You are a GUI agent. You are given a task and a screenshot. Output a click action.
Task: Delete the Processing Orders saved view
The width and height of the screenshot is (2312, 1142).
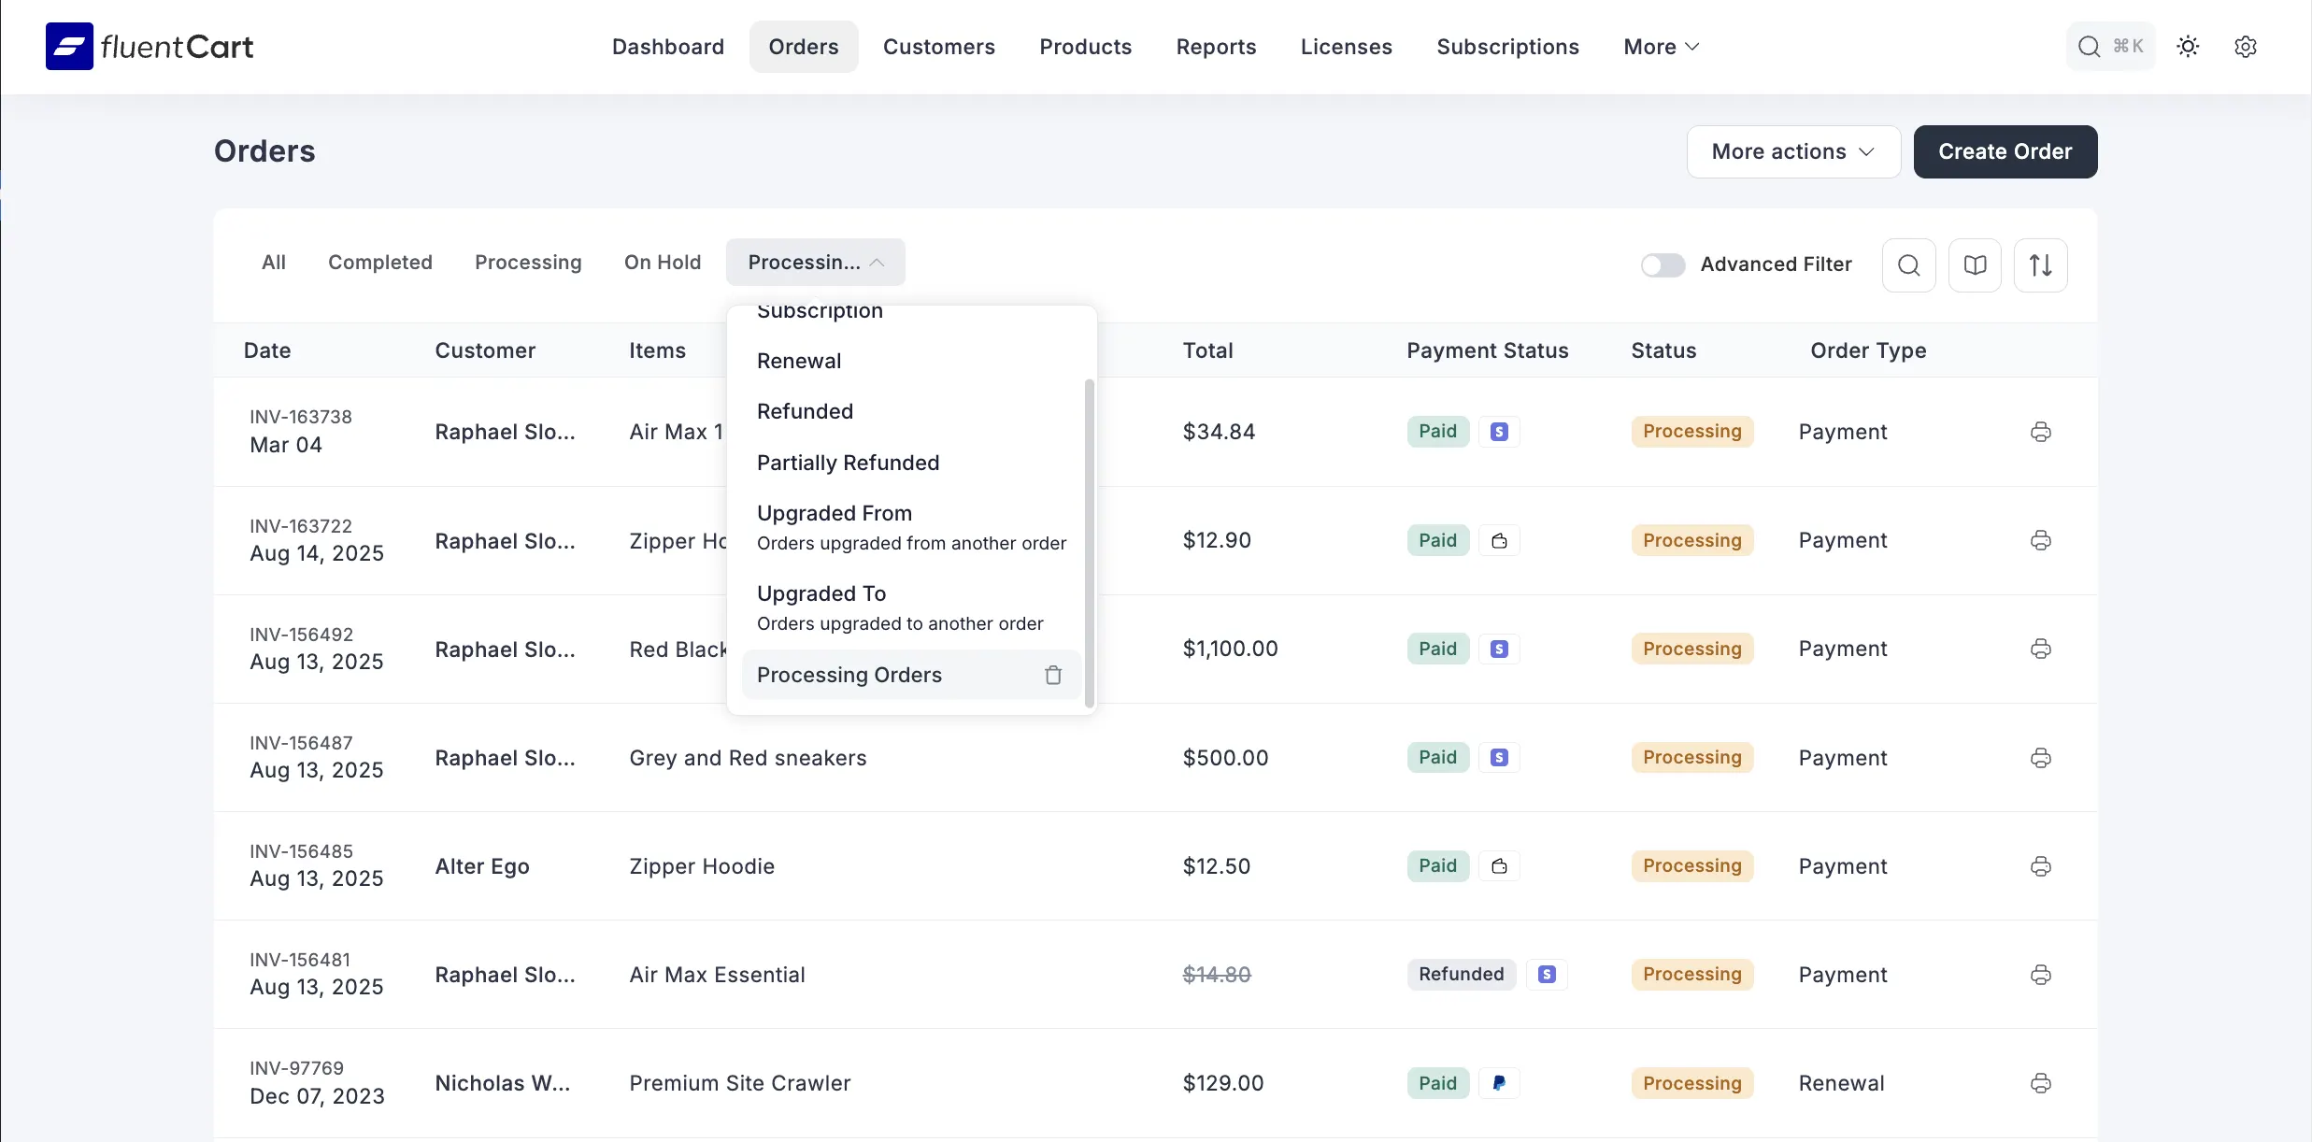[1053, 675]
